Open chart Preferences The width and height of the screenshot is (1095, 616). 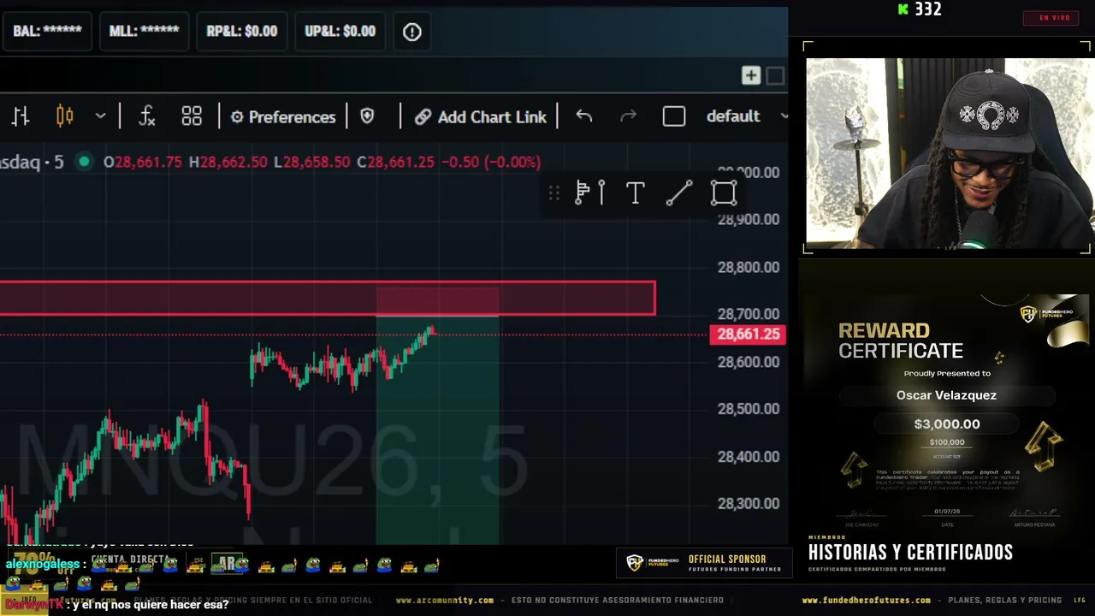click(x=283, y=116)
